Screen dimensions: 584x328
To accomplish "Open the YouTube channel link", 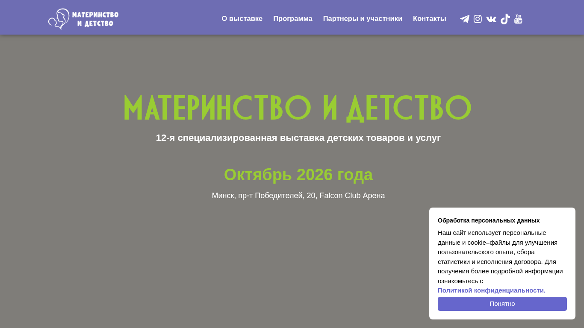I will 518,19.
